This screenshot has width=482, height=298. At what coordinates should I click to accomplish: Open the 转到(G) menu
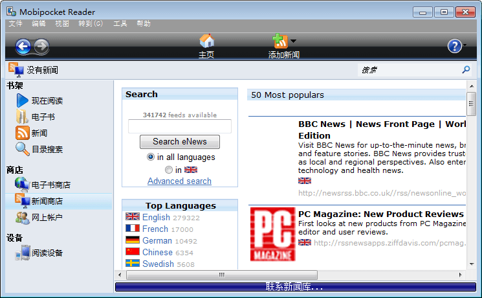point(91,23)
